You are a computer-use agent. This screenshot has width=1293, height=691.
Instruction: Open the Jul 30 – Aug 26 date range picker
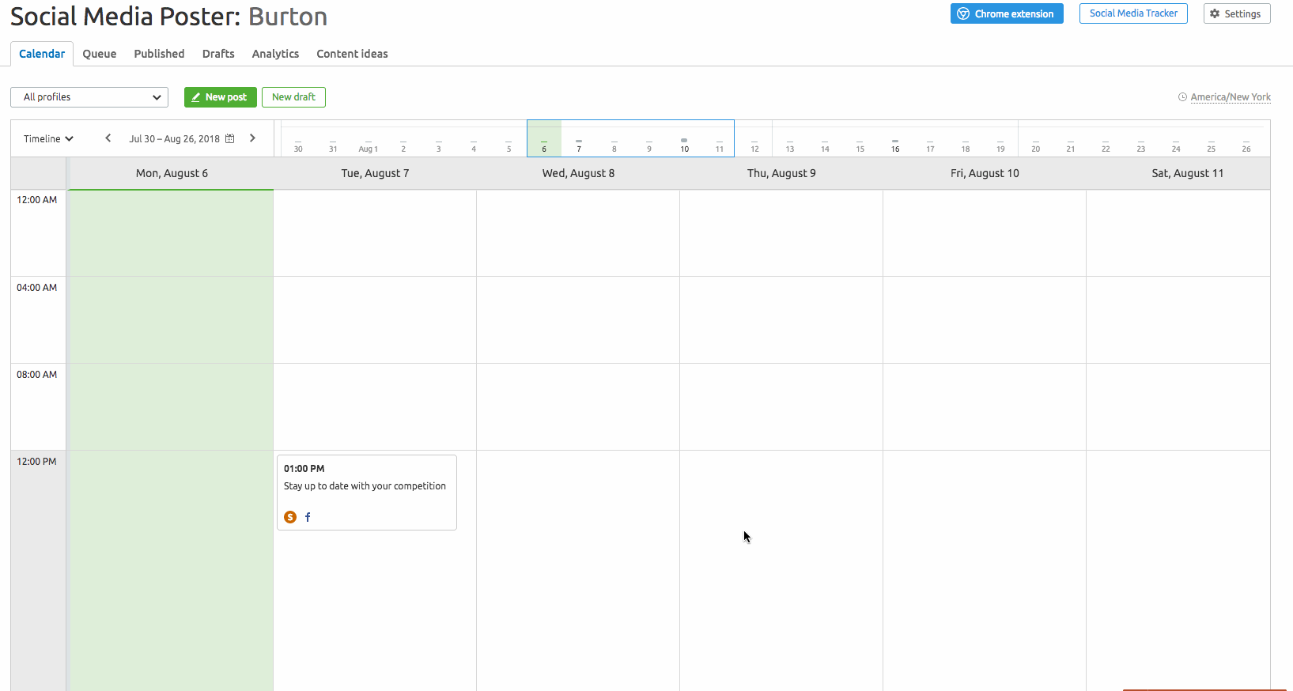click(x=174, y=138)
